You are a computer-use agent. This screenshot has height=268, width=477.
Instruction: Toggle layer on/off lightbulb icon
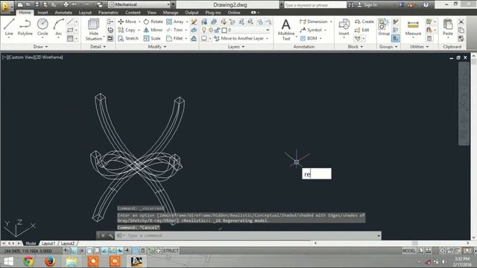point(204,30)
